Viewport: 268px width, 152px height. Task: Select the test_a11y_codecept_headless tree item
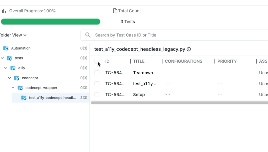point(53,98)
